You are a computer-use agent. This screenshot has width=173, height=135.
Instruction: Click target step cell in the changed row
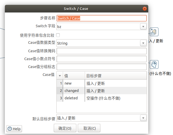point(116,91)
